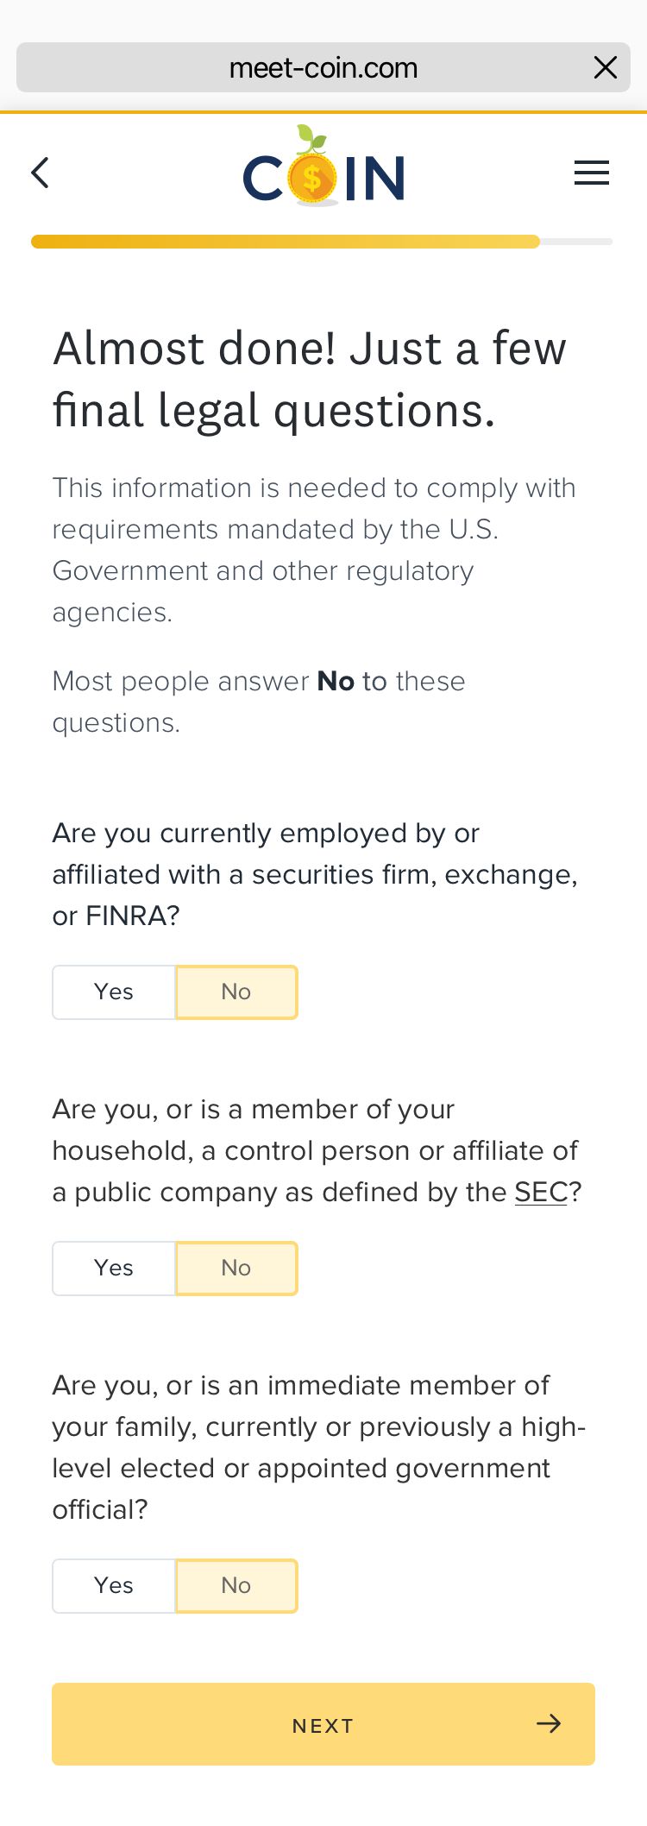Select No for the FINRA employment question
The width and height of the screenshot is (647, 1826).
(x=236, y=992)
